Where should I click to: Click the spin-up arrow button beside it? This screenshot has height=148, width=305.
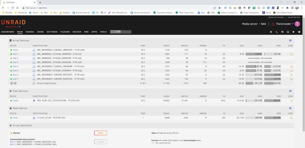click(x=15, y=83)
